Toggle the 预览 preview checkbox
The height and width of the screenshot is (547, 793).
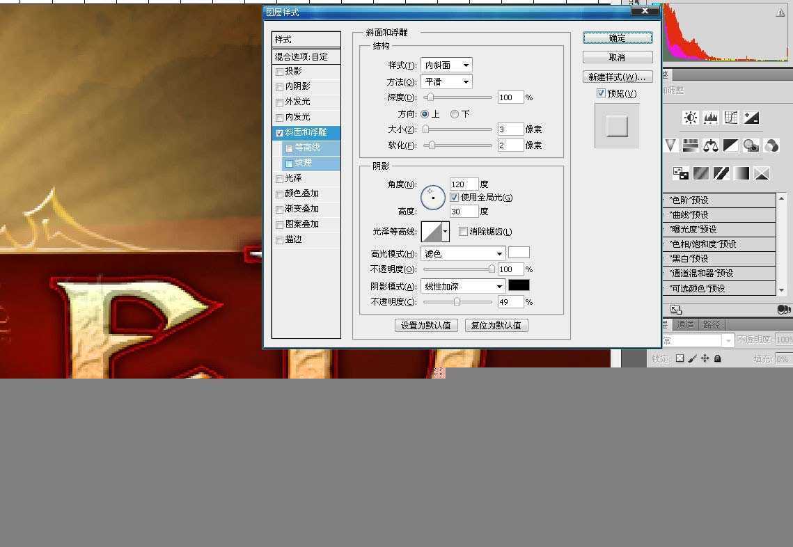click(x=601, y=93)
